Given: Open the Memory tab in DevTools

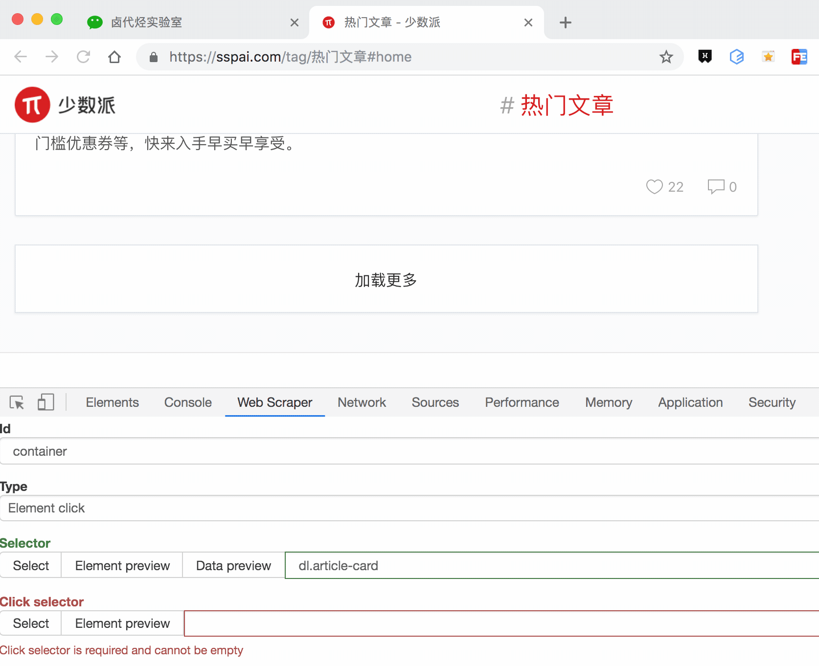Looking at the screenshot, I should [x=609, y=402].
